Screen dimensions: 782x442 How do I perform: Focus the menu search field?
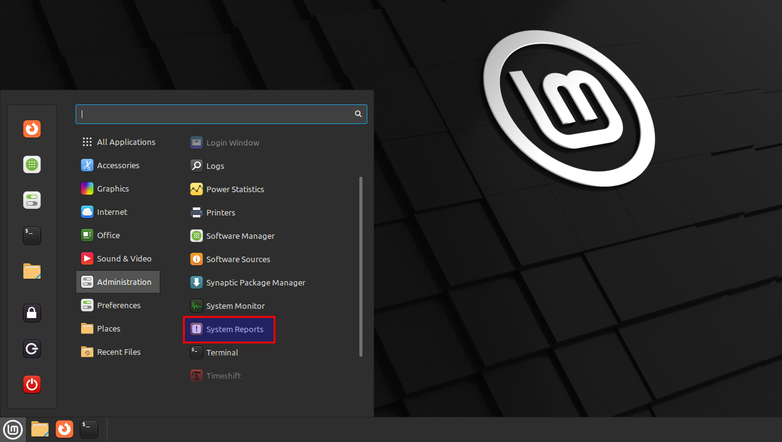(x=221, y=114)
